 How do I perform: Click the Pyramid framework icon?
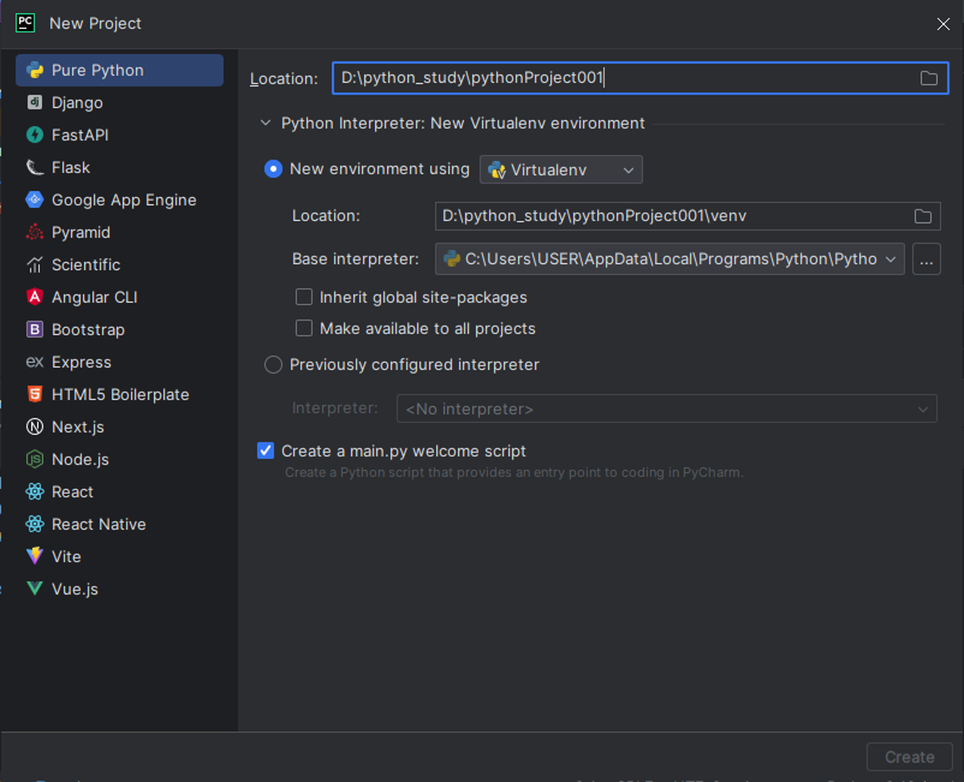[x=35, y=232]
